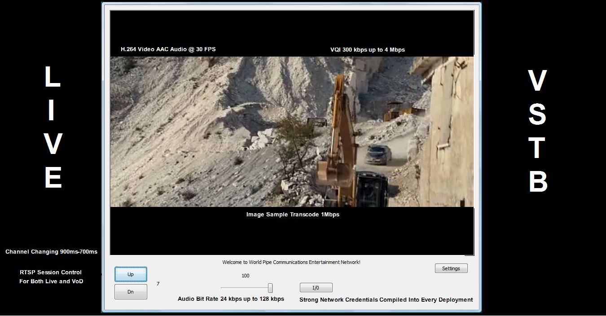Image resolution: width=606 pixels, height=316 pixels.
Task: Click the left end of the slider track
Action: tap(222, 288)
